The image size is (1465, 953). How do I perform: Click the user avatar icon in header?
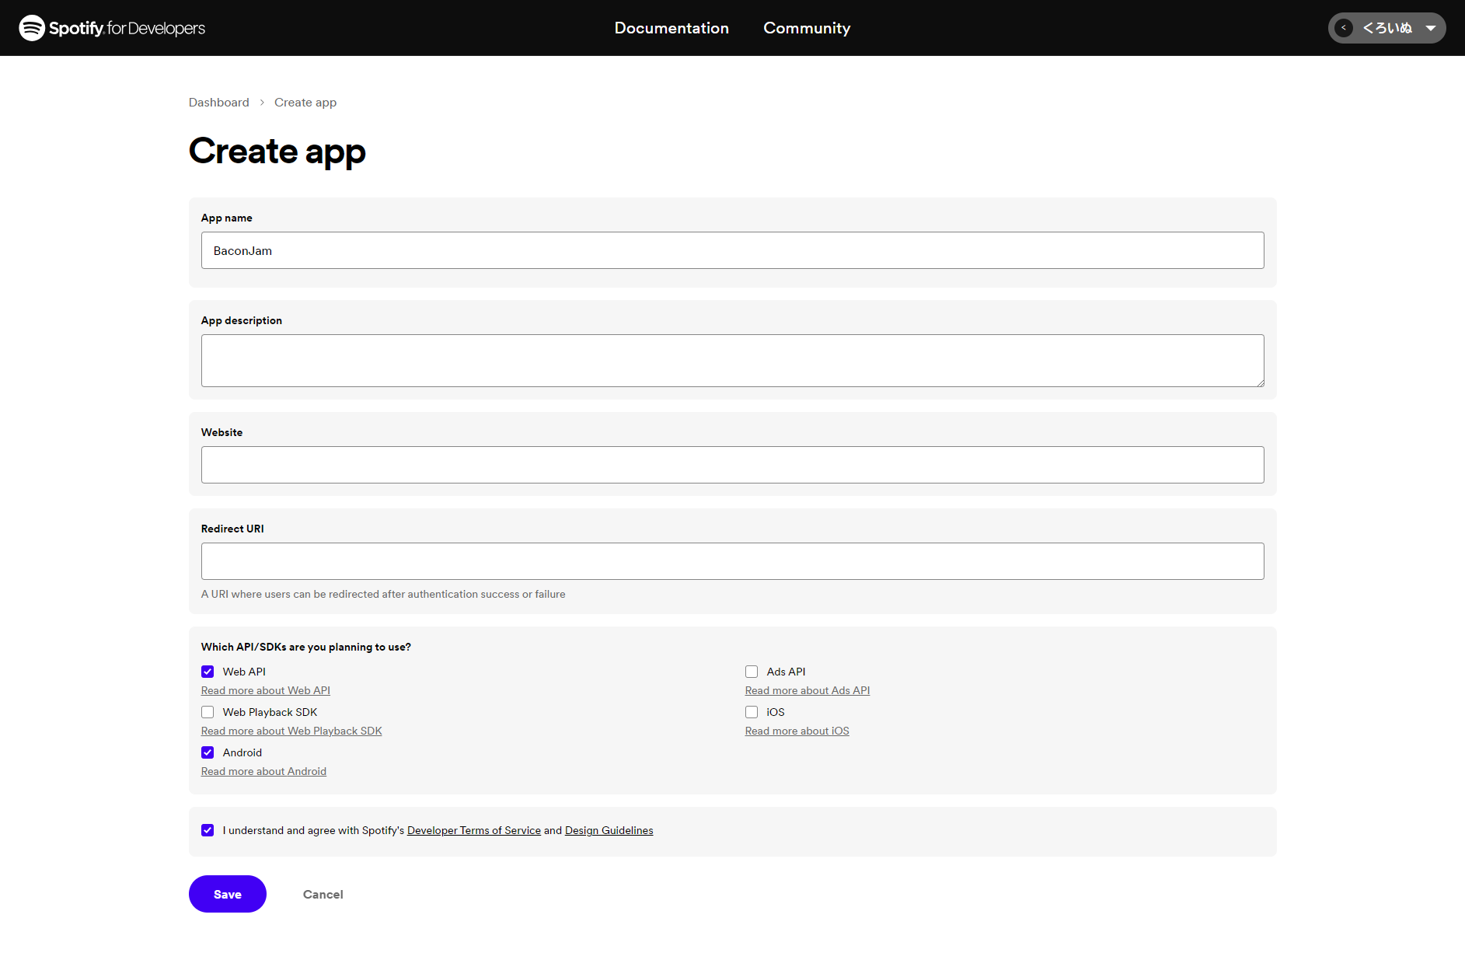point(1343,28)
